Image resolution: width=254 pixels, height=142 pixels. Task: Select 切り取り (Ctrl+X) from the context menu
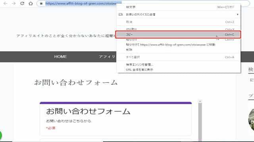pyautogui.click(x=179, y=29)
